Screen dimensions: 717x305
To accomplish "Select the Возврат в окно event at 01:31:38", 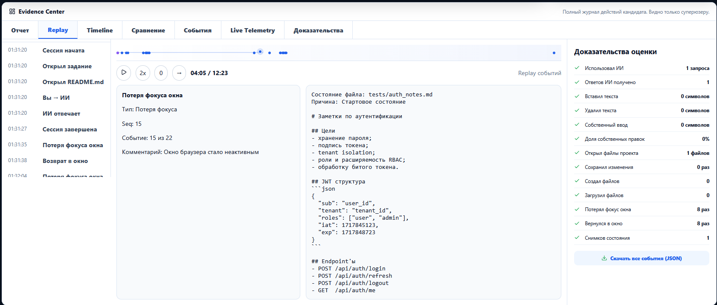I will point(56,161).
